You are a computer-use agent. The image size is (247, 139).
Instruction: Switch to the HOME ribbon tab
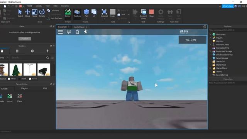(x=29, y=6)
